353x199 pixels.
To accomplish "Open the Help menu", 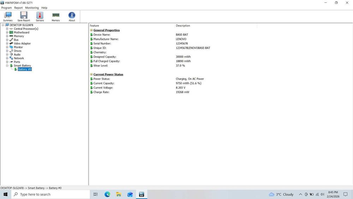I will click(44, 8).
